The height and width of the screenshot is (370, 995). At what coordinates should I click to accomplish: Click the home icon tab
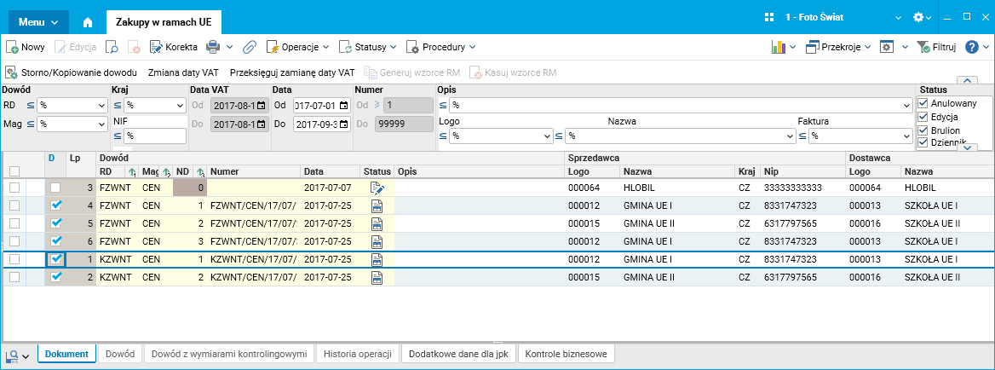88,22
